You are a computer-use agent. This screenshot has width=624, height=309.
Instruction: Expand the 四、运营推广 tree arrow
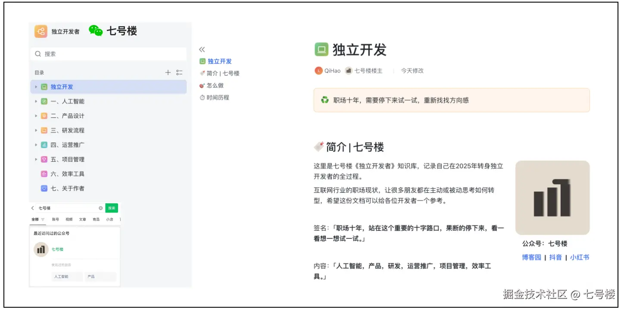(36, 145)
